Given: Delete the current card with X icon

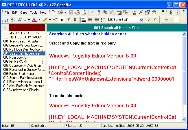Looking at the screenshot, I should [141, 12].
